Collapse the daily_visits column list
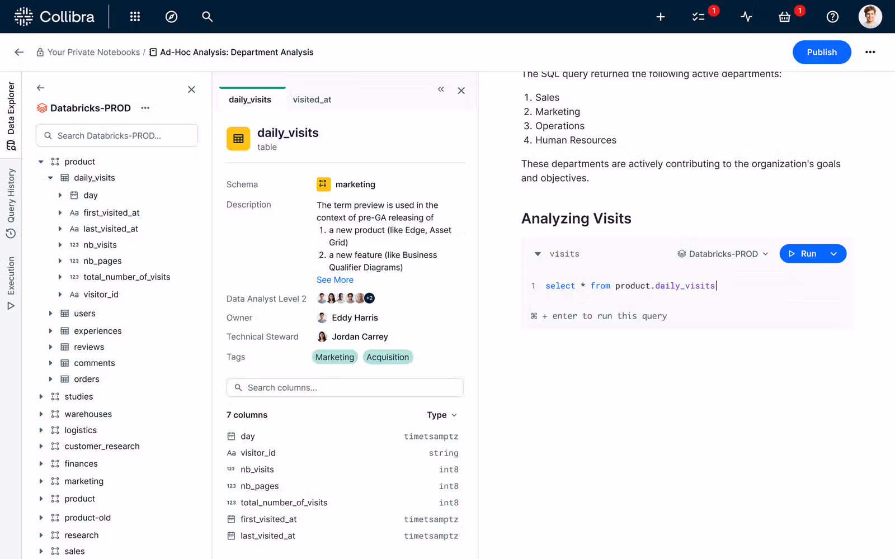 [x=50, y=177]
